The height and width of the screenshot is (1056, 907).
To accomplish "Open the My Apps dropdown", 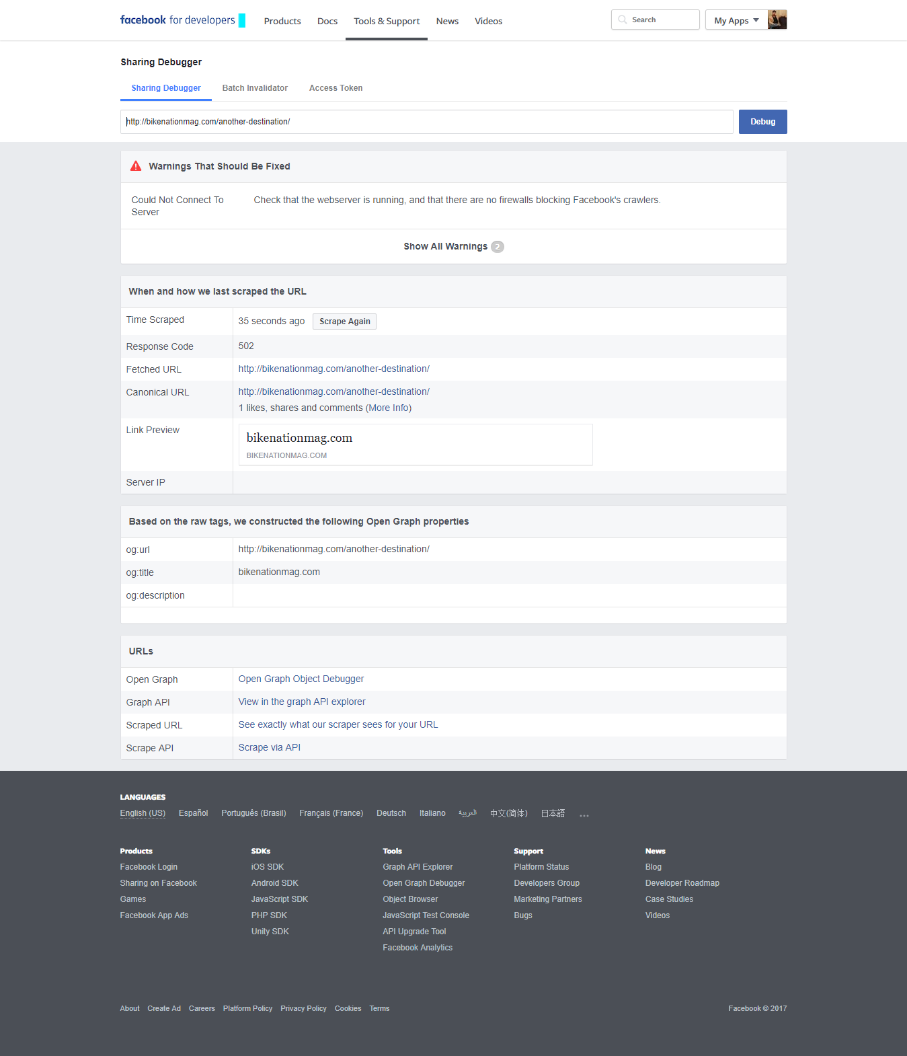I will pos(736,20).
